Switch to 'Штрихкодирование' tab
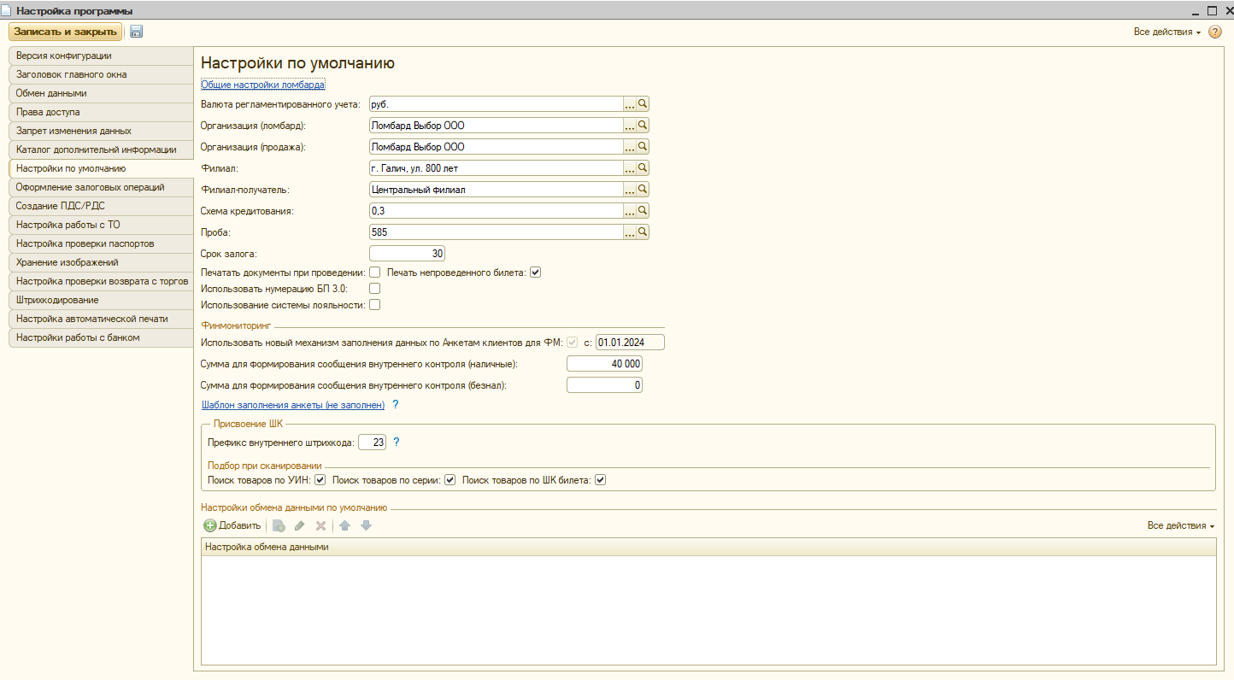Viewport: 1234px width, 680px height. [x=100, y=300]
